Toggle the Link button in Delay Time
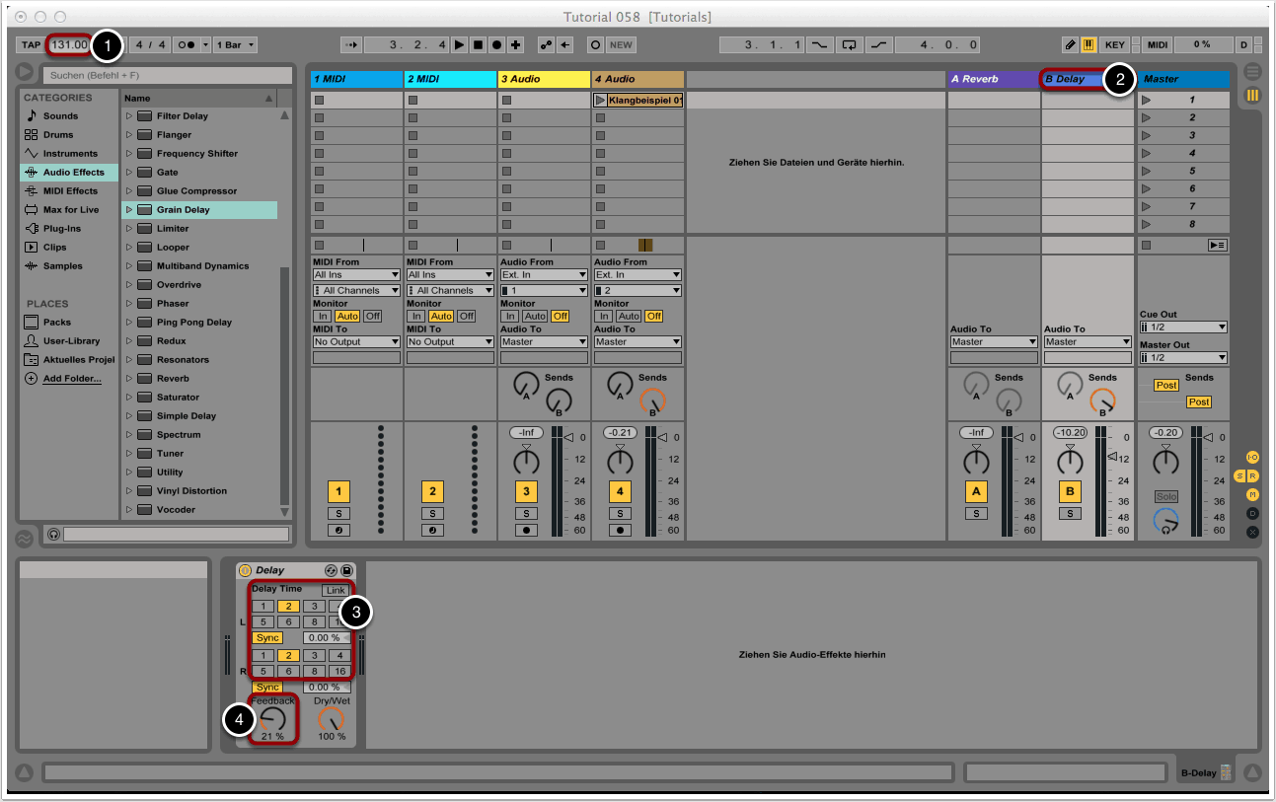Viewport: 1276px width, 802px height. 336,590
